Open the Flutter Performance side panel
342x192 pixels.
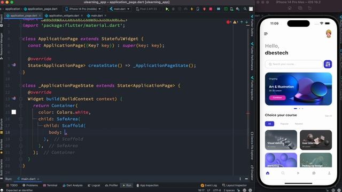(252, 56)
